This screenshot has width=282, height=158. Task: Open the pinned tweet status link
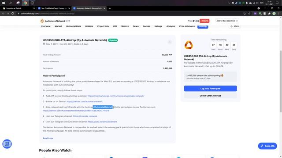click(76, 111)
